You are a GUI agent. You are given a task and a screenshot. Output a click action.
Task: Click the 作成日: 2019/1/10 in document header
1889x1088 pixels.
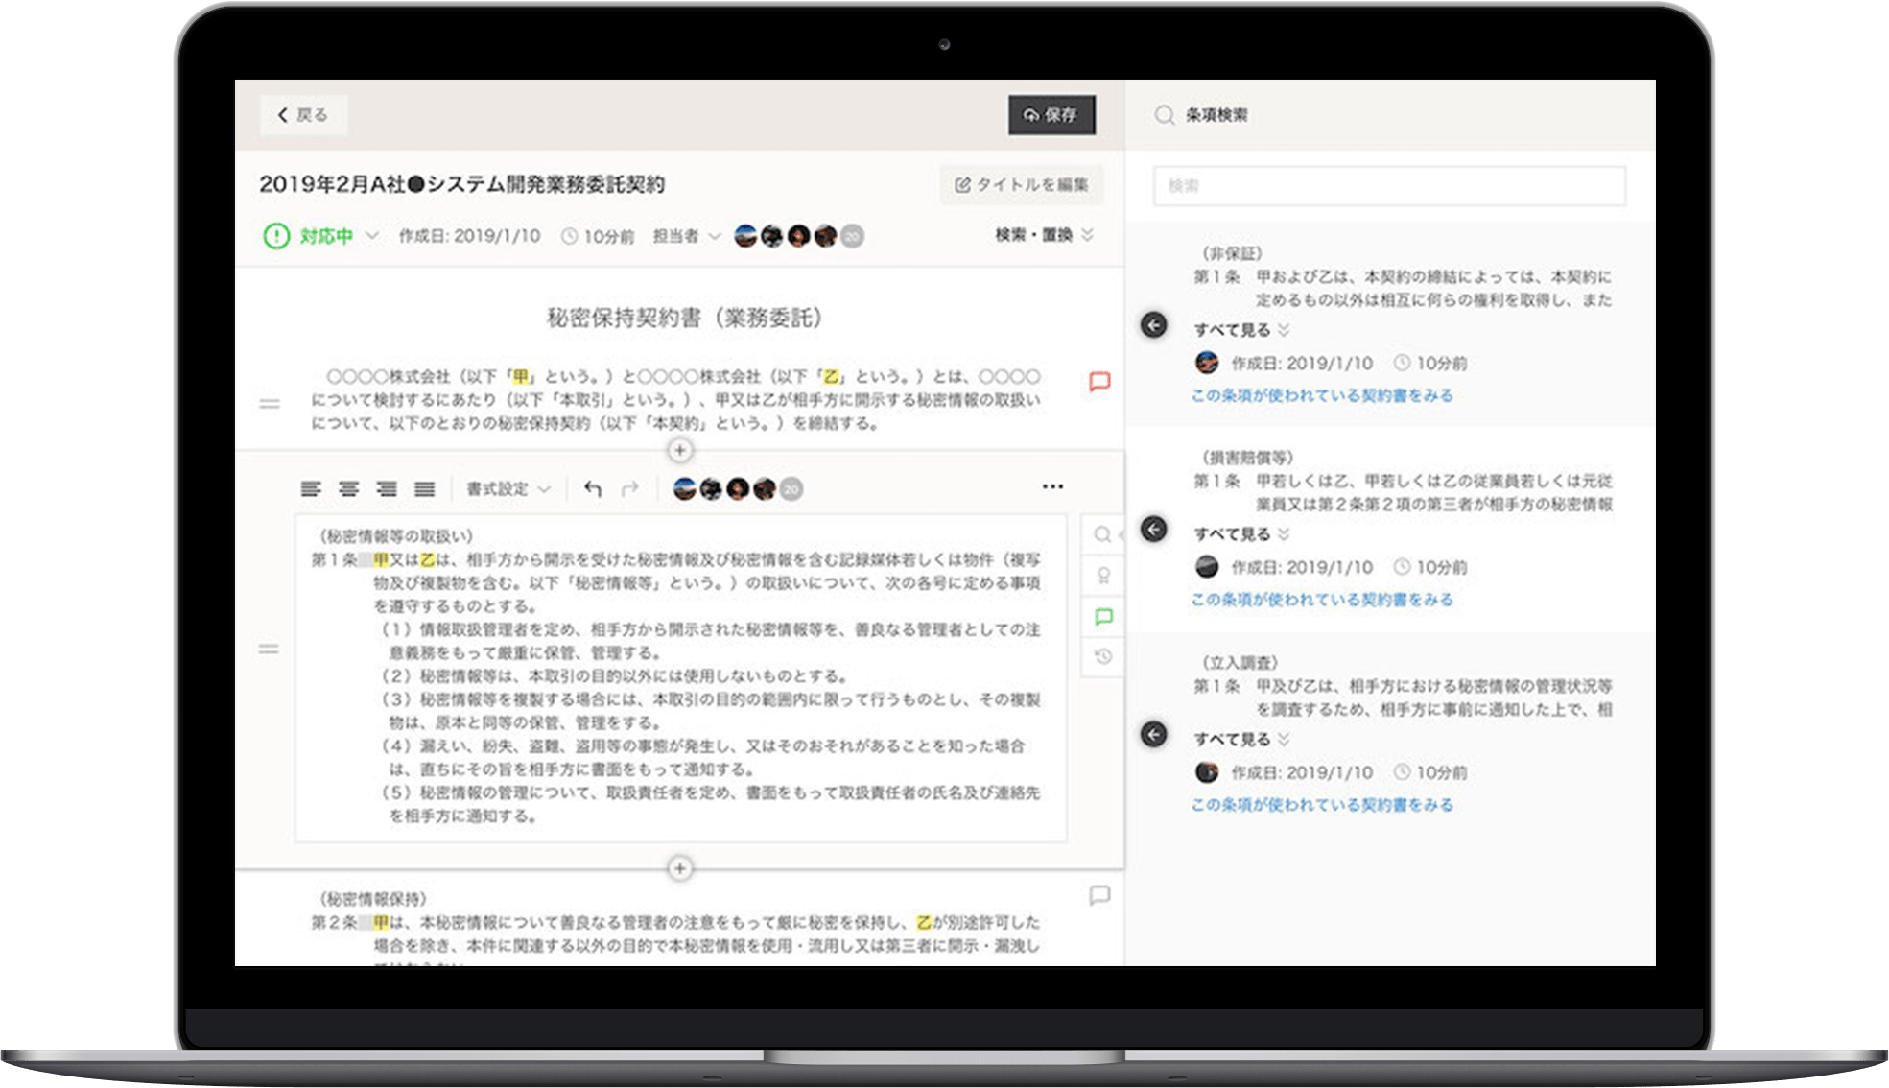(469, 236)
